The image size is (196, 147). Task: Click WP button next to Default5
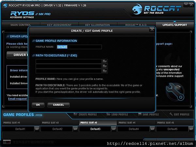tap(191, 129)
